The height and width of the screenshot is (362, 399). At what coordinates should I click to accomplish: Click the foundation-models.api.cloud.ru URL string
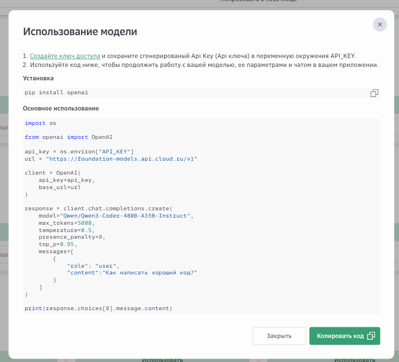[122, 159]
